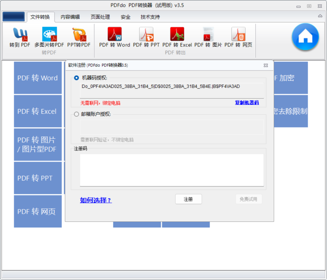Screen dimensions: 327x280
Task: Click the 复制机器码 link
Action: coord(246,103)
